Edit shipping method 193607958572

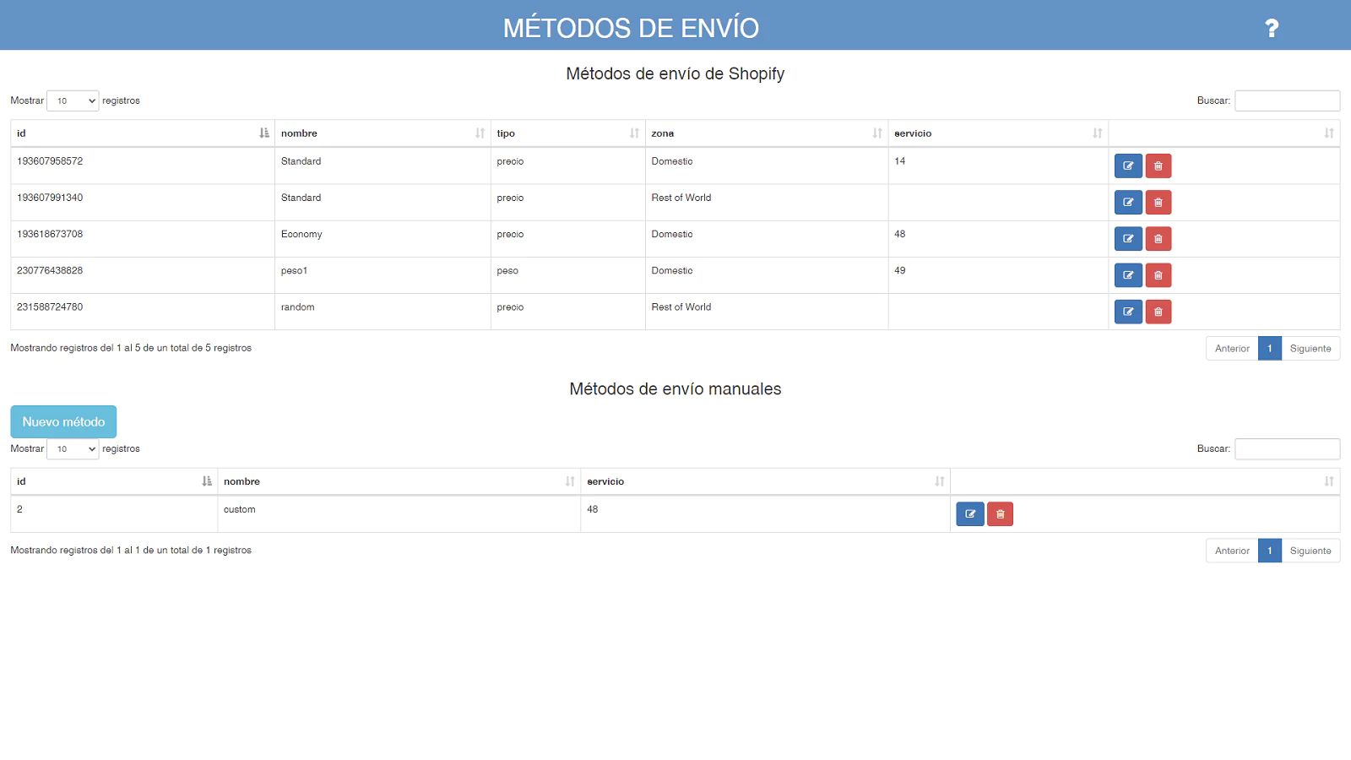1128,166
